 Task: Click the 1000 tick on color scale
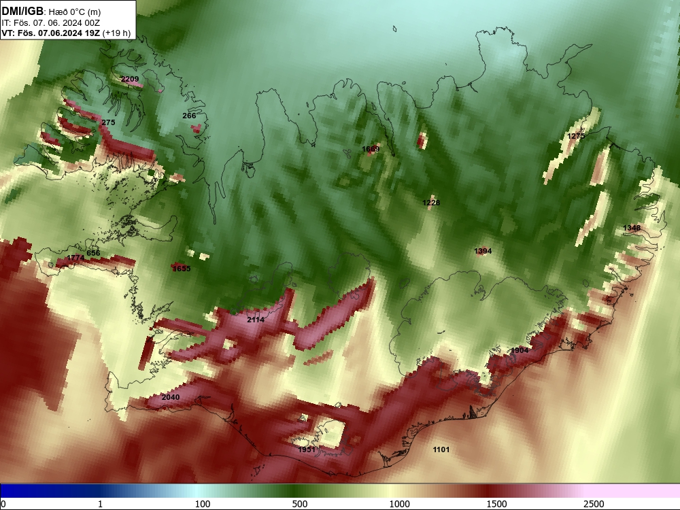(x=399, y=504)
